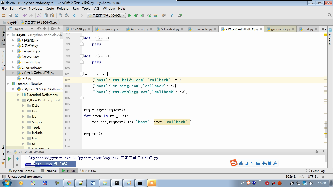Viewport: 333px width, 187px height.
Task: Open the run configuration dropdown
Action: click(x=106, y=16)
